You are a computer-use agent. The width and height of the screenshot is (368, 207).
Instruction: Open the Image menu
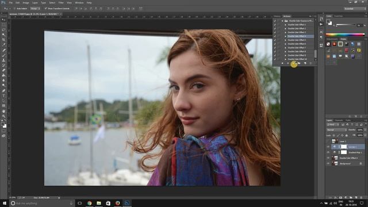pos(26,2)
